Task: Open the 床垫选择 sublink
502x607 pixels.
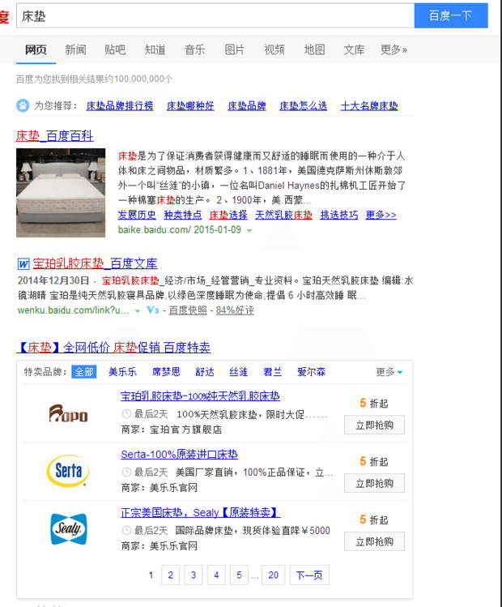Action: coord(228,215)
